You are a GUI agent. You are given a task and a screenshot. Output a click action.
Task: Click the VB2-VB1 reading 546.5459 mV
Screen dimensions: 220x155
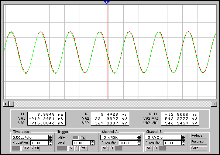pos(181,123)
